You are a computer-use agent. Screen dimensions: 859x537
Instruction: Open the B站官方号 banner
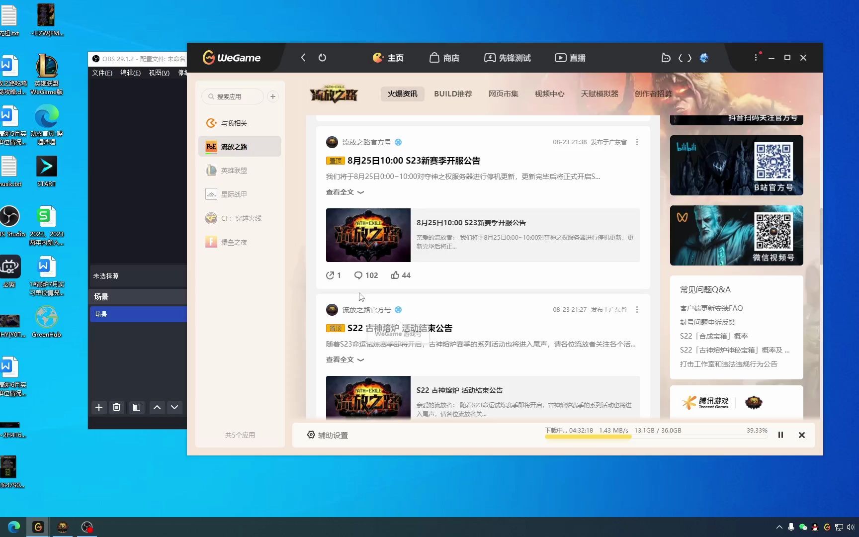736,166
